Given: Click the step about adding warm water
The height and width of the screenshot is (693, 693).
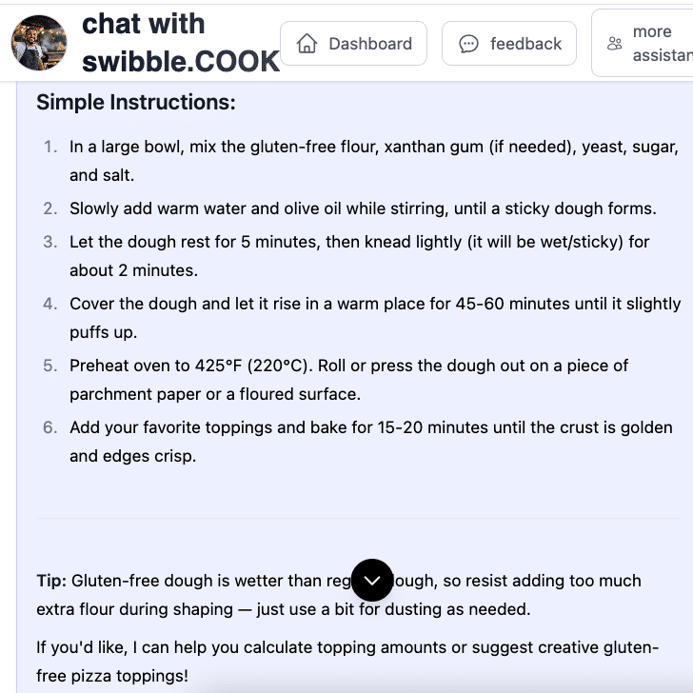Looking at the screenshot, I should click(x=363, y=208).
